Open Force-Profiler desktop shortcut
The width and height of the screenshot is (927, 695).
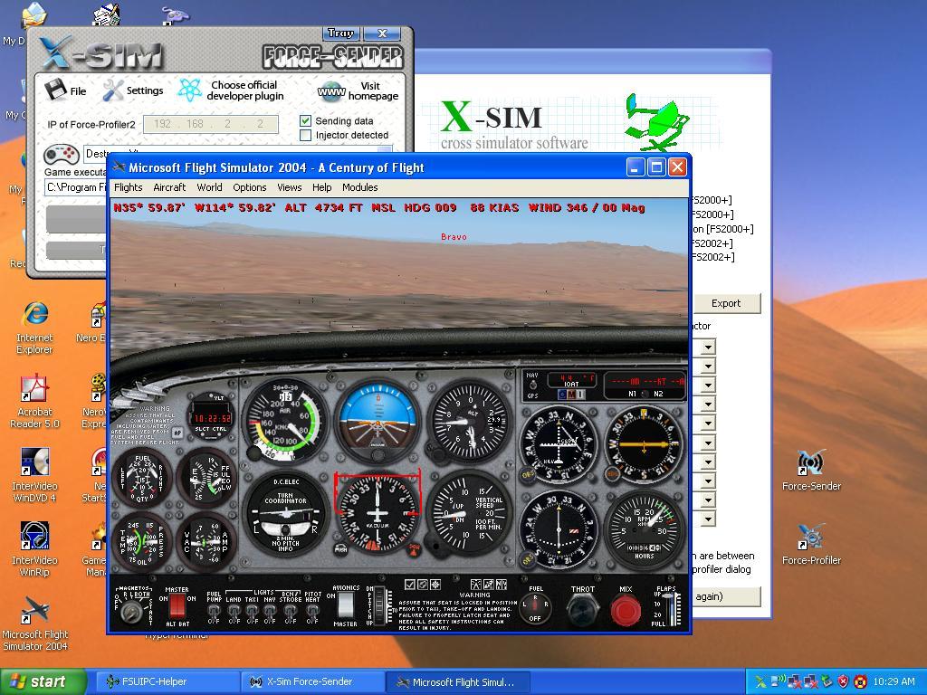tap(811, 537)
